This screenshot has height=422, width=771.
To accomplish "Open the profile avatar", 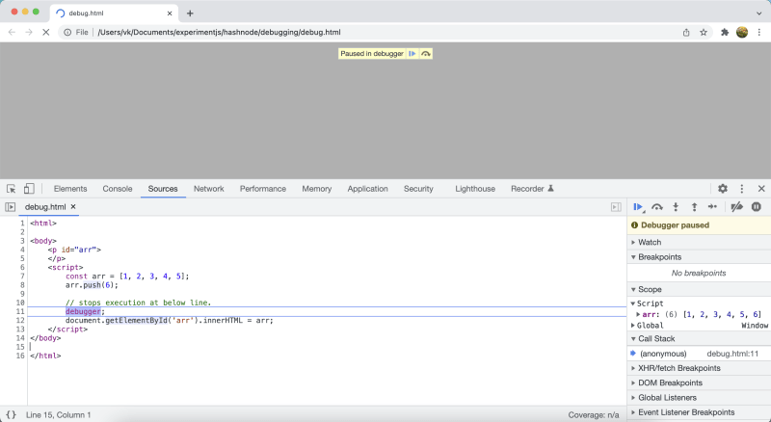I will (x=742, y=33).
